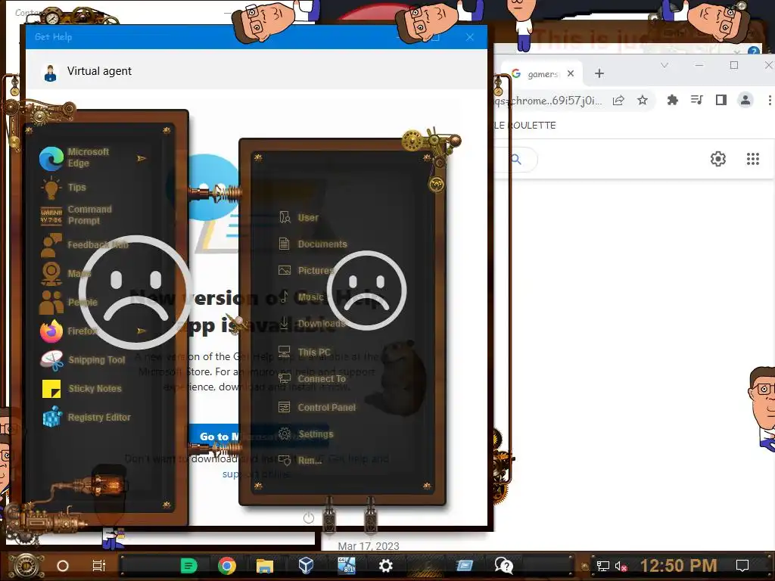This screenshot has width=775, height=581.
Task: Open Get Help icon on taskbar
Action: click(x=503, y=566)
